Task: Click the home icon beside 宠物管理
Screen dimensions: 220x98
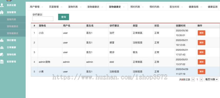Action: pyautogui.click(x=2, y=12)
